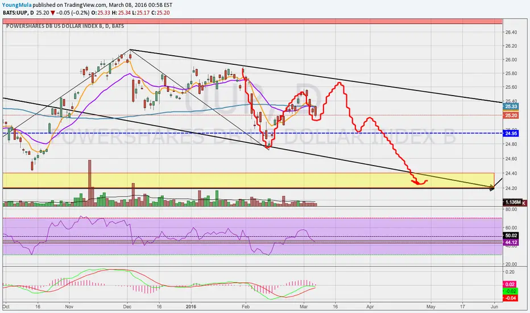The image size is (530, 313).
Task: Click the 24.60 price axis label
Action: 511,159
